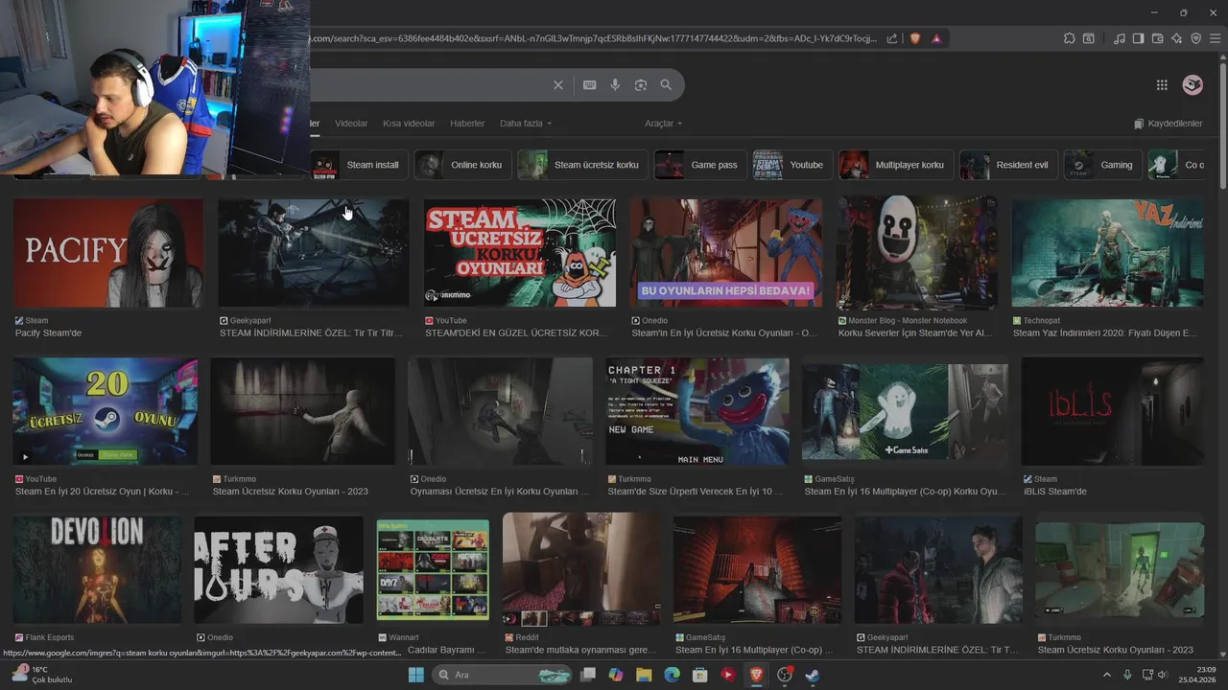Click the page vertical scrollbar
The height and width of the screenshot is (690, 1228).
coord(1222,125)
